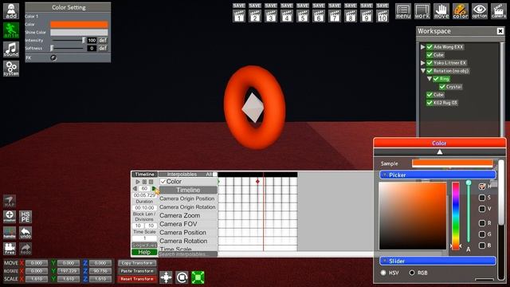Click the Paste Transform button
Viewport: 510px width, 287px height.
click(x=137, y=271)
